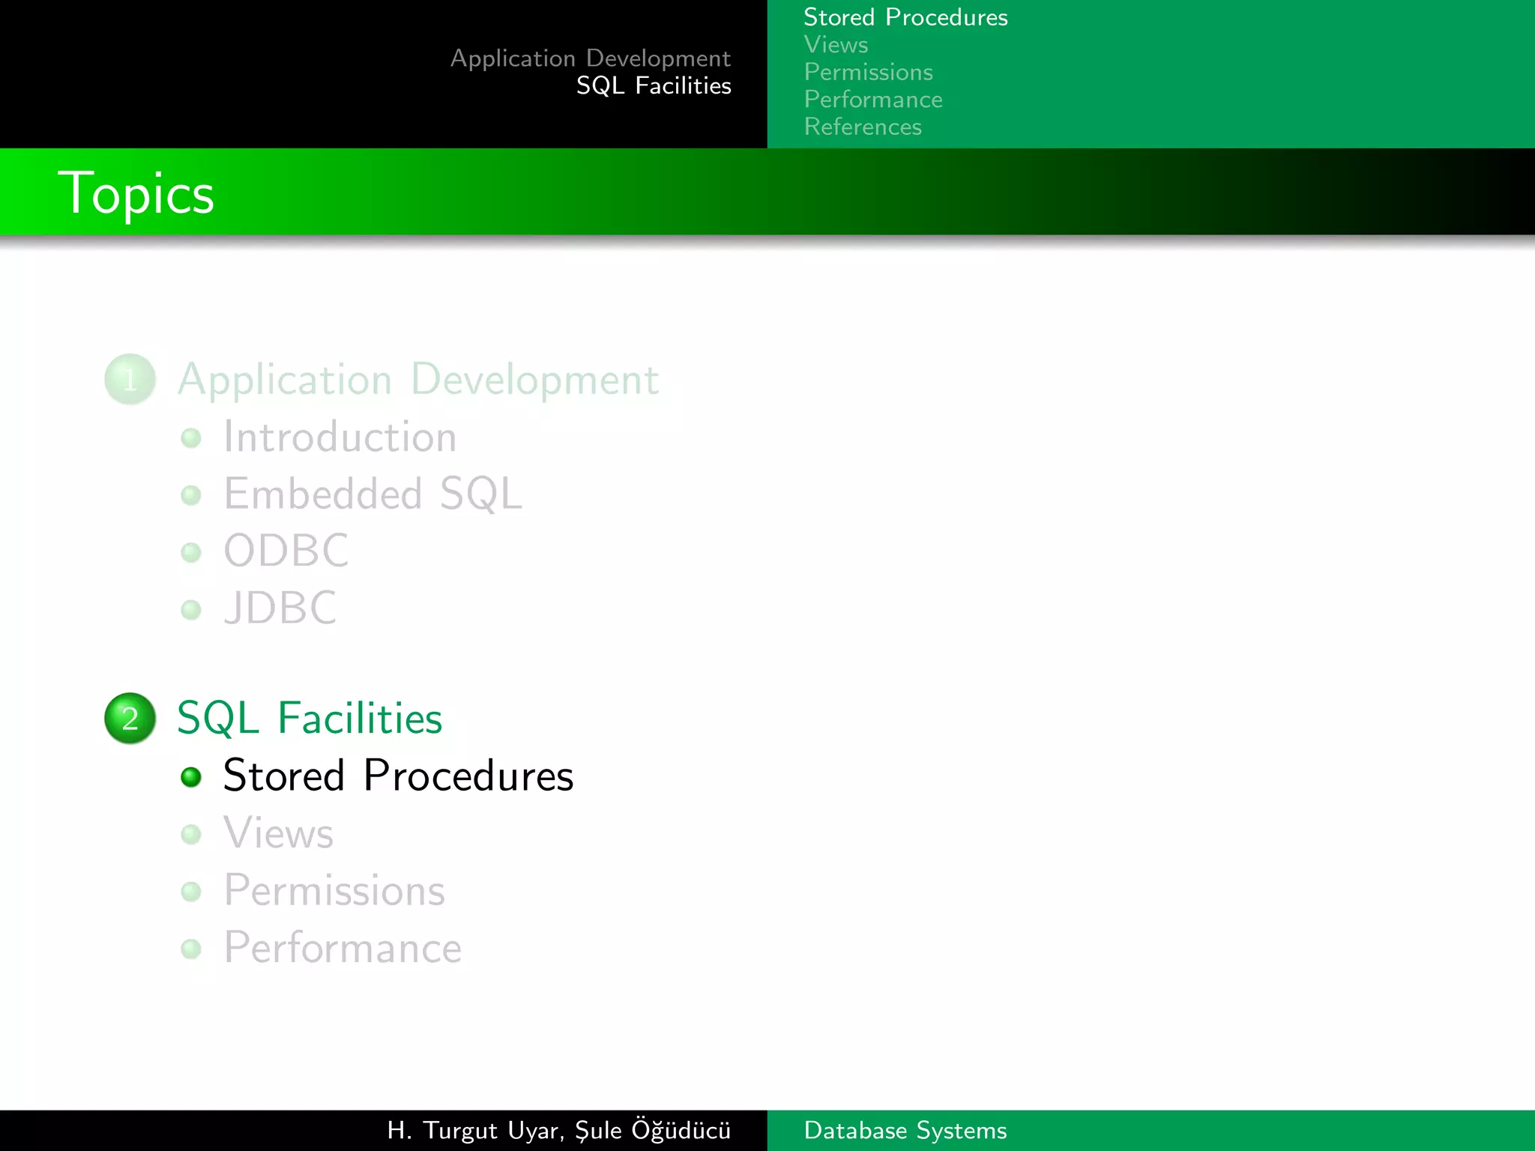Viewport: 1535px width, 1151px height.
Task: Open ODBC subsection in outline
Action: point(286,551)
